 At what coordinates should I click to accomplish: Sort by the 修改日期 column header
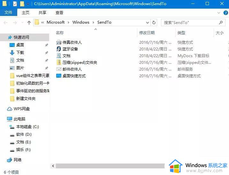147,33
